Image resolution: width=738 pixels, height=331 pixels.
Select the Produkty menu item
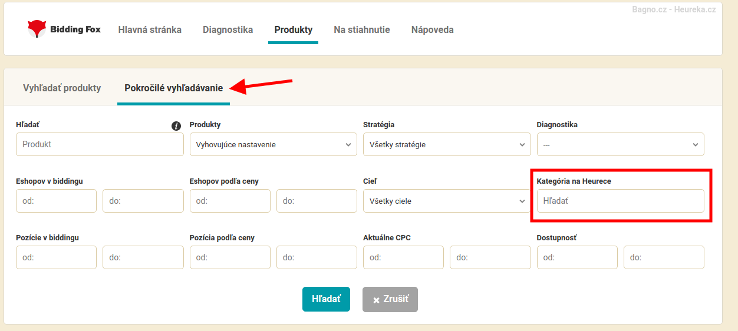point(294,29)
